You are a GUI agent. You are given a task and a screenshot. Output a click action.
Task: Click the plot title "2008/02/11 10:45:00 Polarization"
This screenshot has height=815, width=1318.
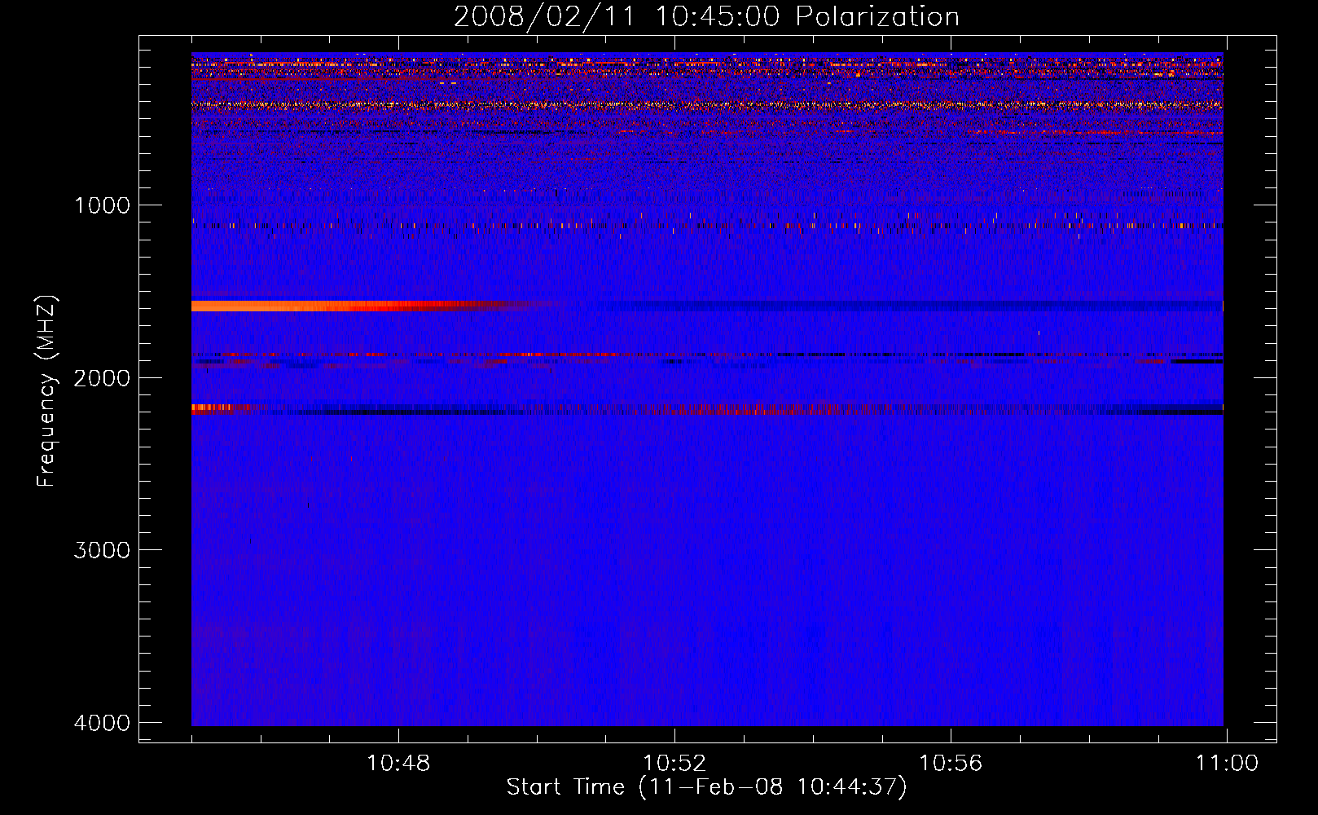point(706,16)
